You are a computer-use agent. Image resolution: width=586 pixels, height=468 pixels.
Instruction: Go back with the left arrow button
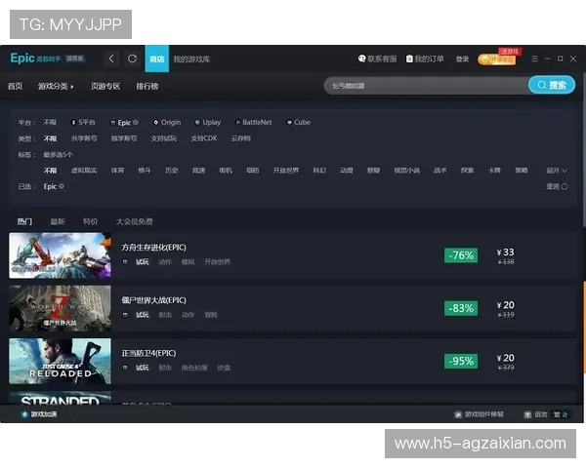click(111, 58)
